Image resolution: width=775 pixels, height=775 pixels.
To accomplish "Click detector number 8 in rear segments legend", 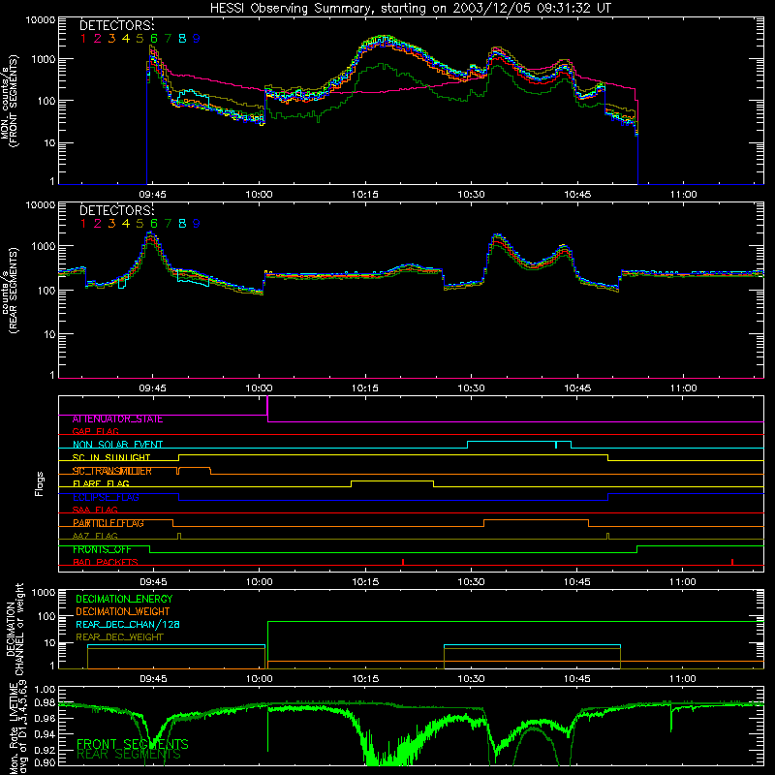I will [182, 224].
